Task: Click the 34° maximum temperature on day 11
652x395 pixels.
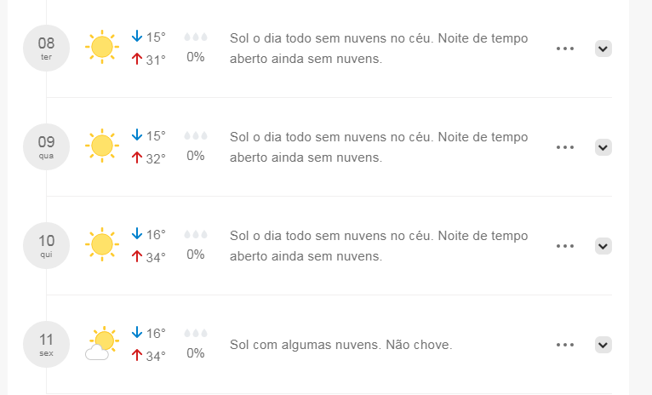Action: 149,356
